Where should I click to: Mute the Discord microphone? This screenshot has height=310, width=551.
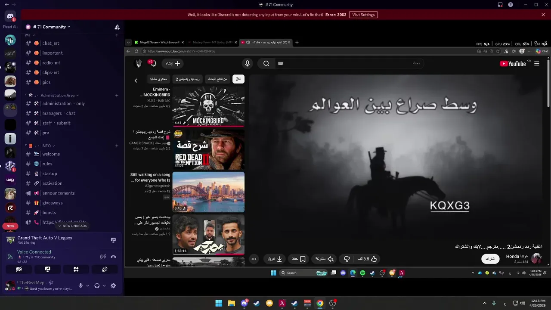pyautogui.click(x=80, y=285)
